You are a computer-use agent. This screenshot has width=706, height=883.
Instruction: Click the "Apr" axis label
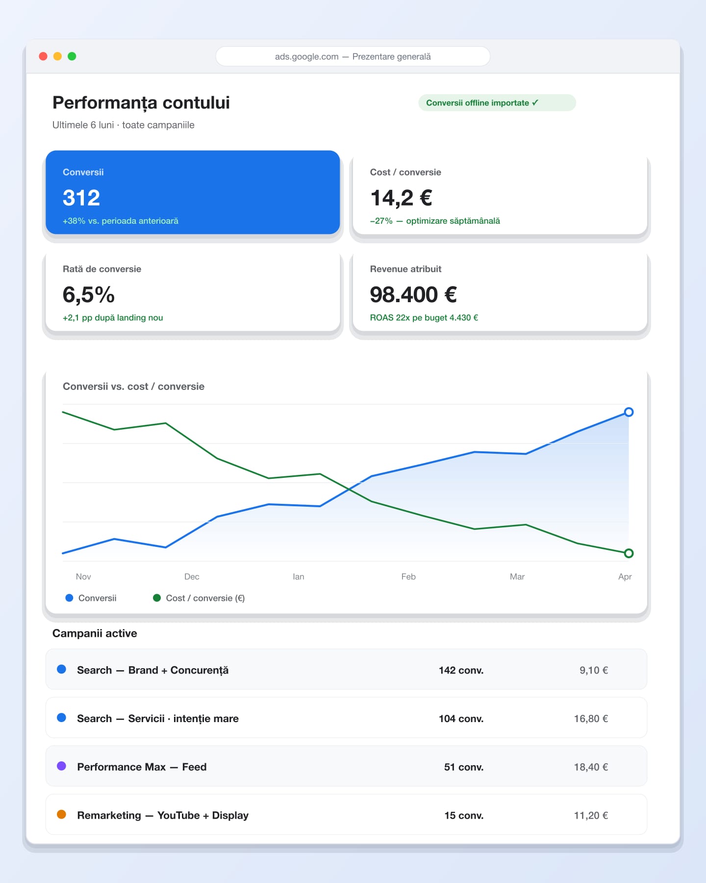(625, 577)
